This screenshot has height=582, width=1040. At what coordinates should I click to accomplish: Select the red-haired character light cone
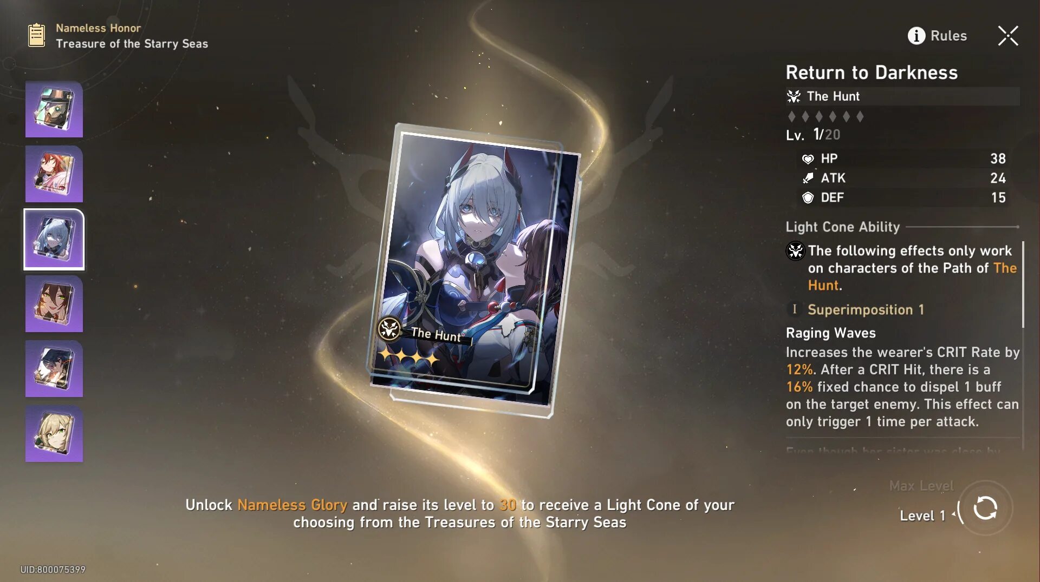(54, 174)
